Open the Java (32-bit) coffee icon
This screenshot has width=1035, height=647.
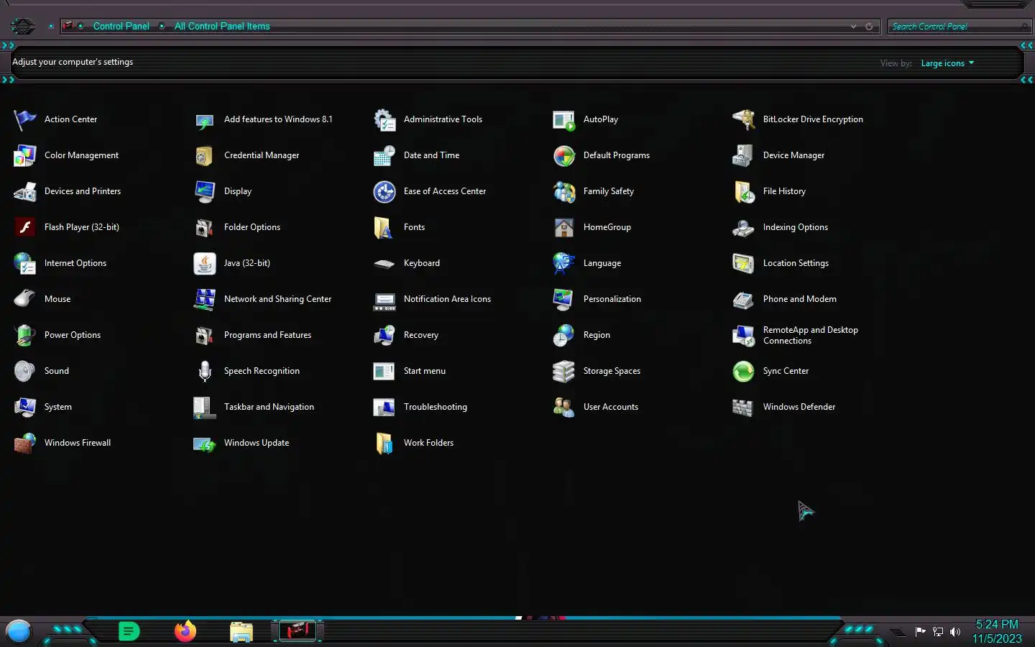point(205,263)
